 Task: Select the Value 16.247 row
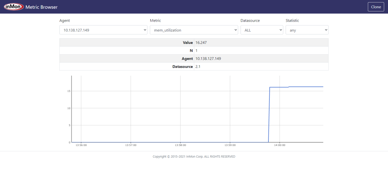click(194, 43)
